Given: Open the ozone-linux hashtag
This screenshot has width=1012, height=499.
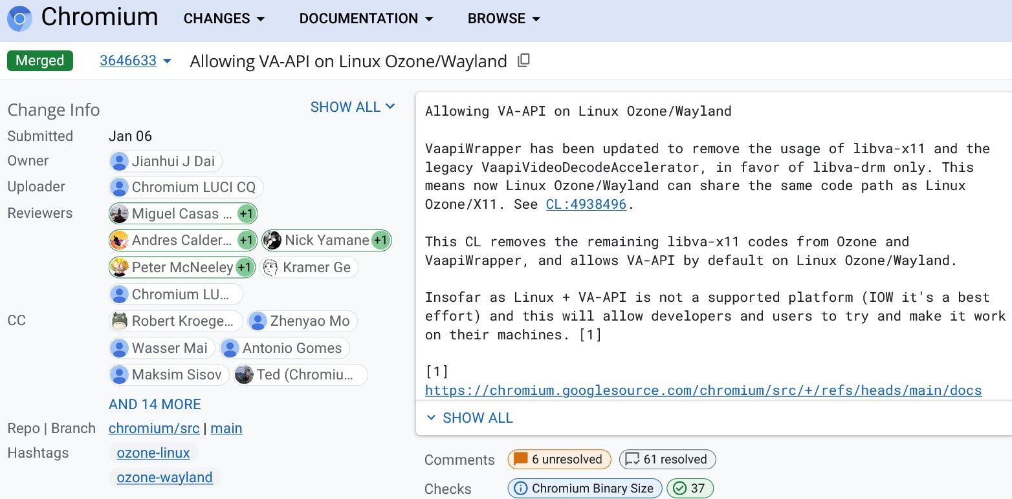Looking at the screenshot, I should pos(153,453).
